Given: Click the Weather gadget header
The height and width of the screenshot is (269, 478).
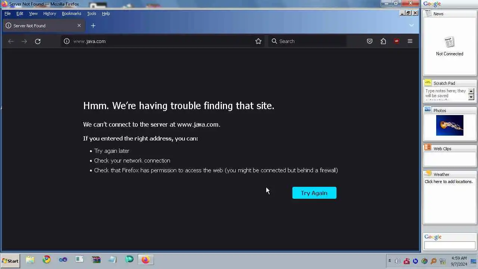Looking at the screenshot, I should click(450, 174).
